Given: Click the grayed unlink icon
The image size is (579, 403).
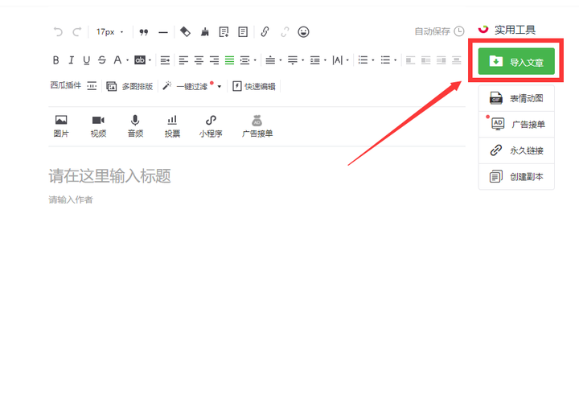Looking at the screenshot, I should [285, 31].
